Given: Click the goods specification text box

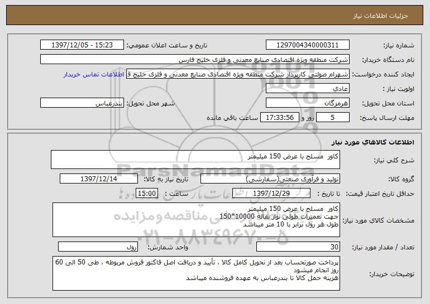Looking at the screenshot, I should 196,220.
